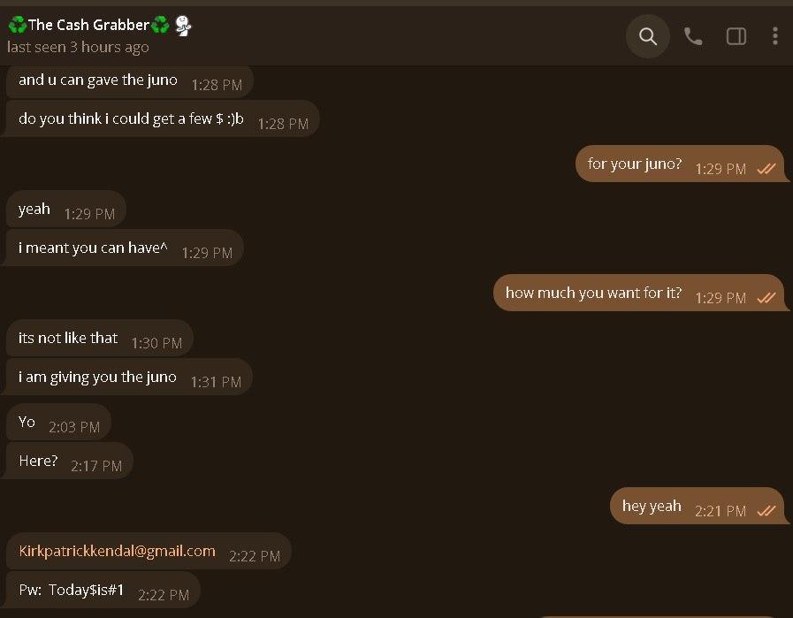793x618 pixels.
Task: Click the read checkmarks beside "hey yeah"
Action: tap(766, 510)
